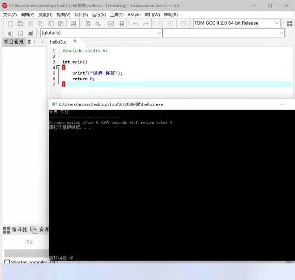
Task: Create a new source file
Action: (10, 23)
